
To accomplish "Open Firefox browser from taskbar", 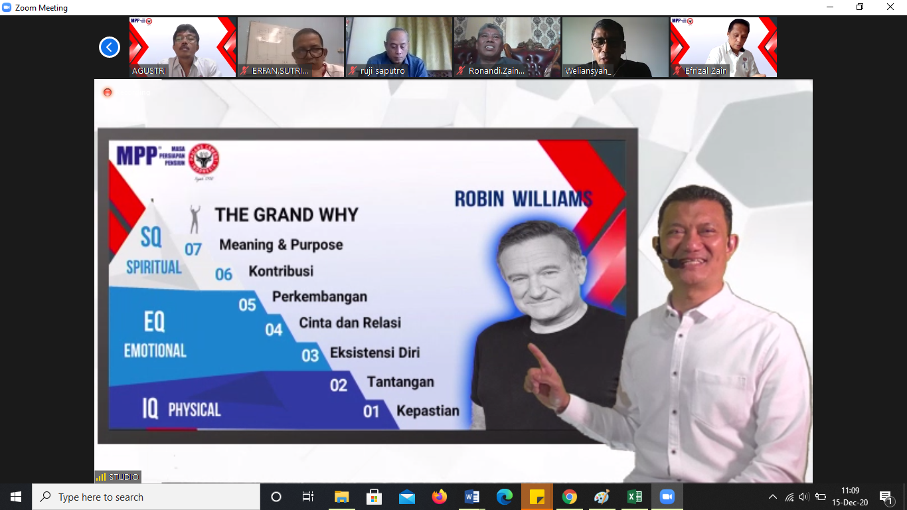I will (440, 497).
